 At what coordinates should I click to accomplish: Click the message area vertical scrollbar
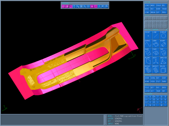[105, 120]
